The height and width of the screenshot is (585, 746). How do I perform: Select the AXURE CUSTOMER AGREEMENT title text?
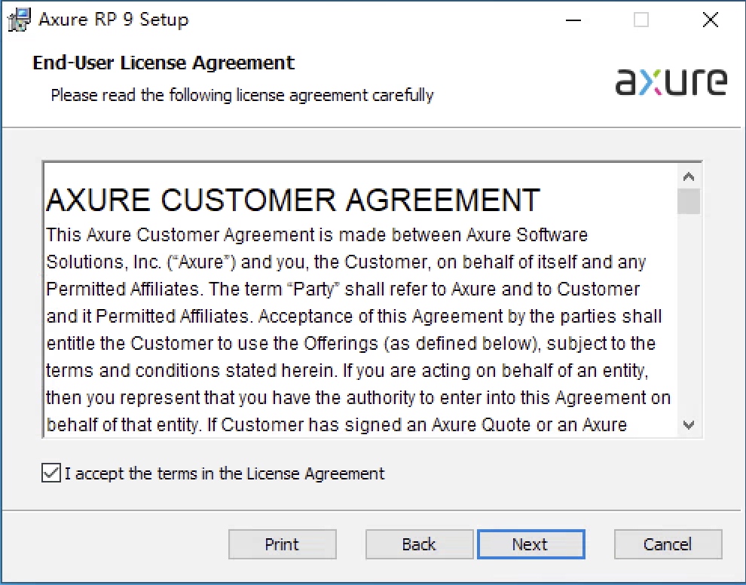coord(294,199)
